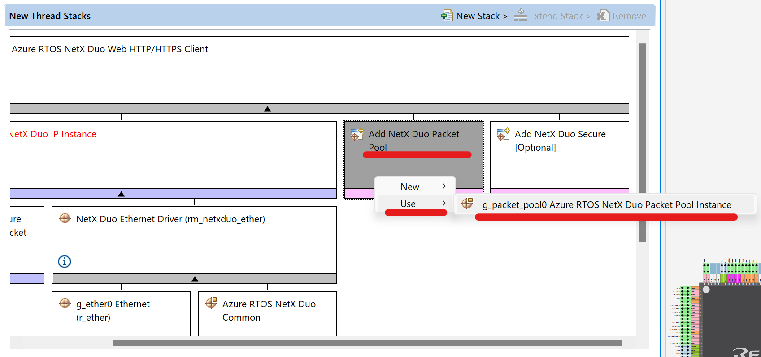Click the horizontal scrollbar of stacks pane
This screenshot has width=761, height=357.
(x=368, y=343)
